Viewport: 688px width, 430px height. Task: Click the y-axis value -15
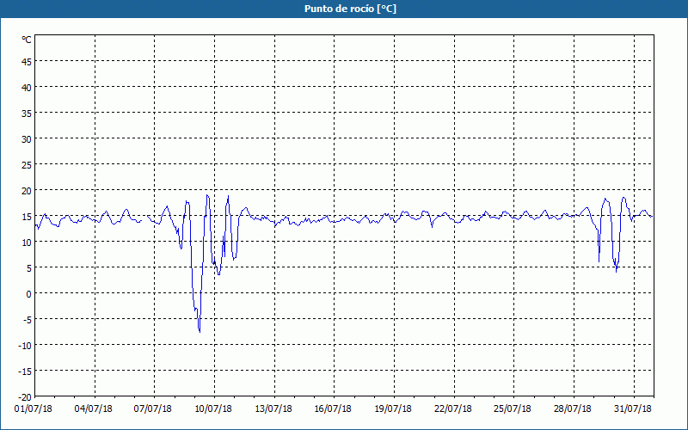click(x=25, y=372)
